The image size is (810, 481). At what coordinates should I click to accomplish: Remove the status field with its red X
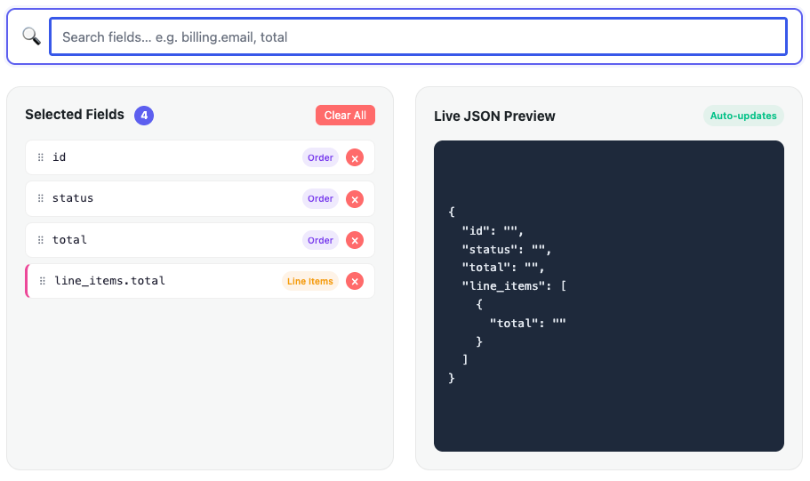[x=355, y=199]
